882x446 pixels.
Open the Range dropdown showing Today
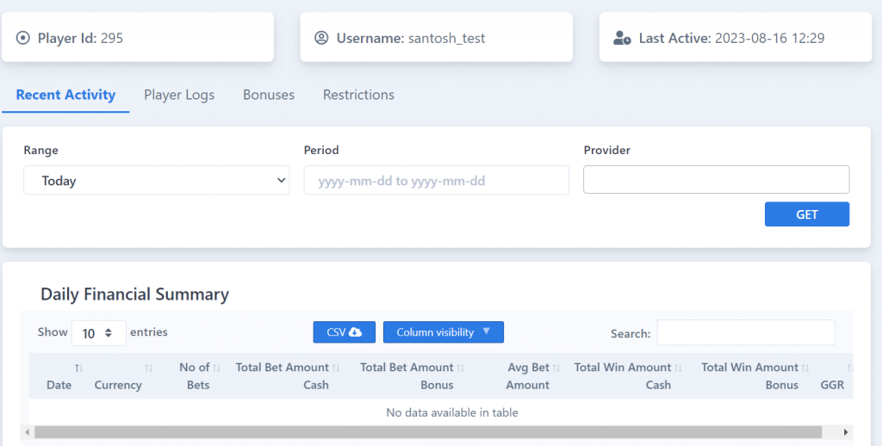click(x=157, y=181)
